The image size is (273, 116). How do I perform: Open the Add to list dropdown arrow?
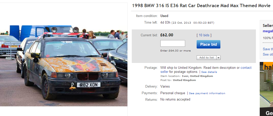[x=219, y=58]
